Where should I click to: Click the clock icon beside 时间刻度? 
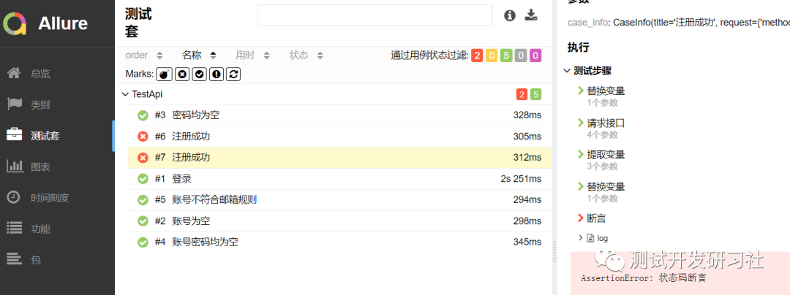coord(14,197)
